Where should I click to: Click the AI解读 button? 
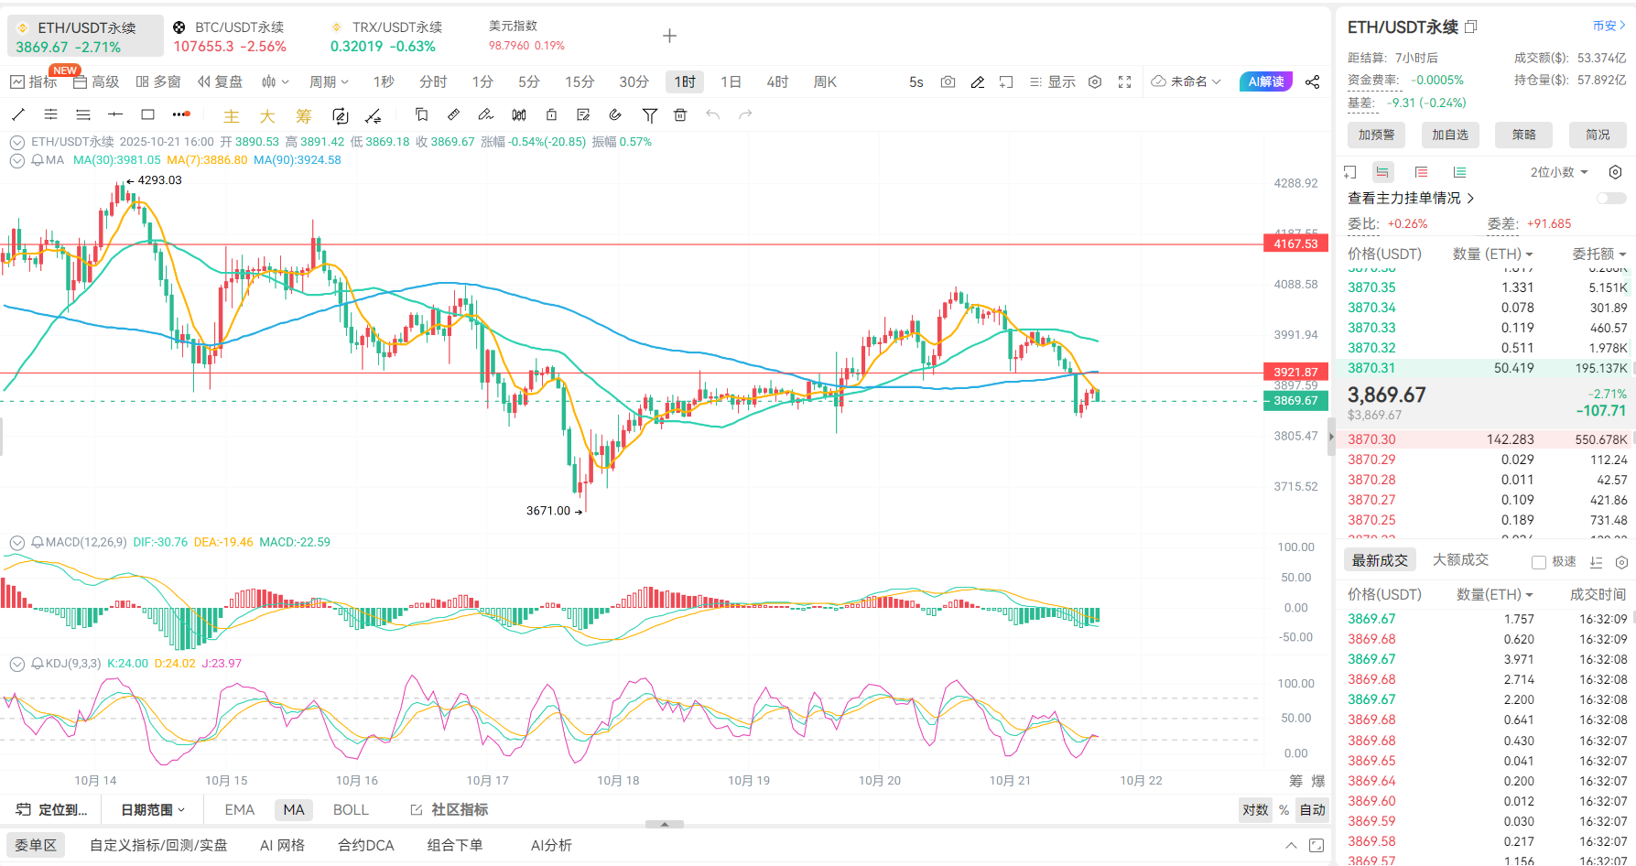pos(1265,82)
